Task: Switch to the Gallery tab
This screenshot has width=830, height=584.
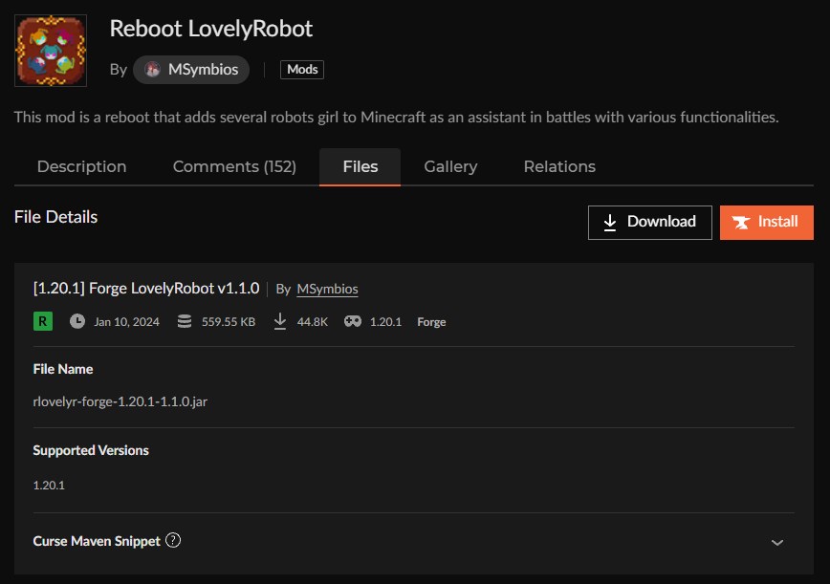Action: [450, 166]
